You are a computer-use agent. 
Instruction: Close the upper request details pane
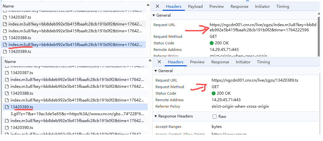(x=157, y=7)
